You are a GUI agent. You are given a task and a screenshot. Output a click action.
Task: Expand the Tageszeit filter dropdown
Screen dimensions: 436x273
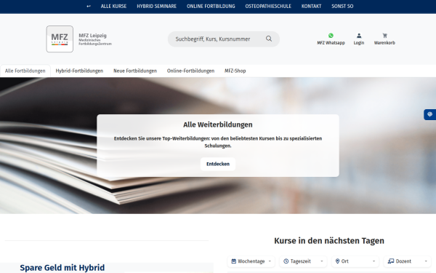[303, 261]
